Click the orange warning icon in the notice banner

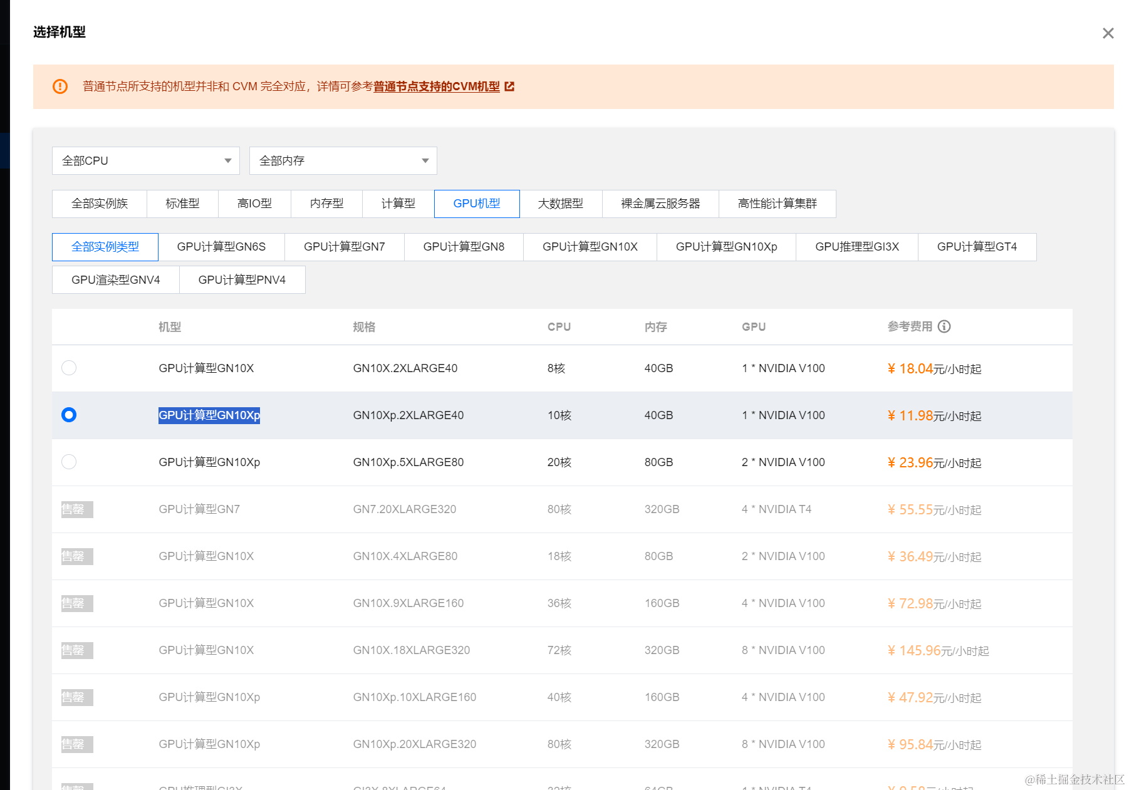pos(60,86)
